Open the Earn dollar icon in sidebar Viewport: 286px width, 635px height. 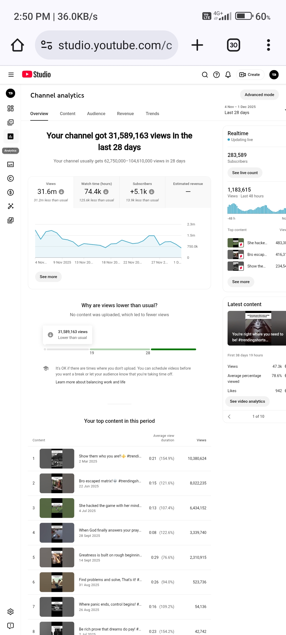(x=10, y=192)
